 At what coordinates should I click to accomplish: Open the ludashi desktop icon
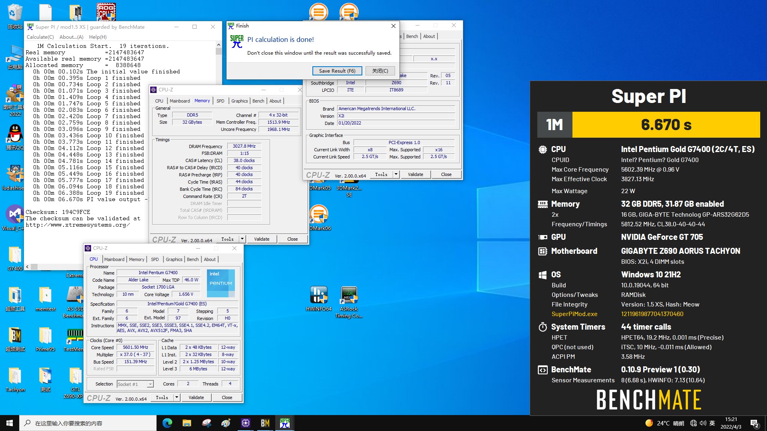(x=15, y=178)
